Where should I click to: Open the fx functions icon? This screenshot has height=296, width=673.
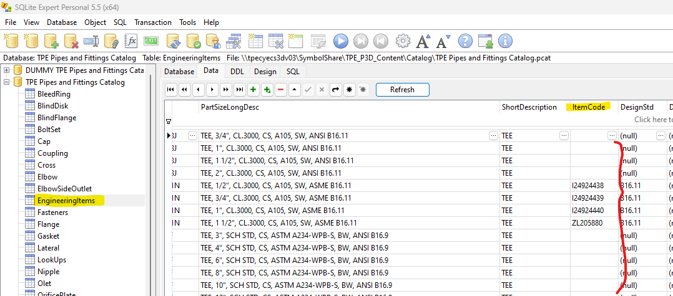tap(131, 41)
